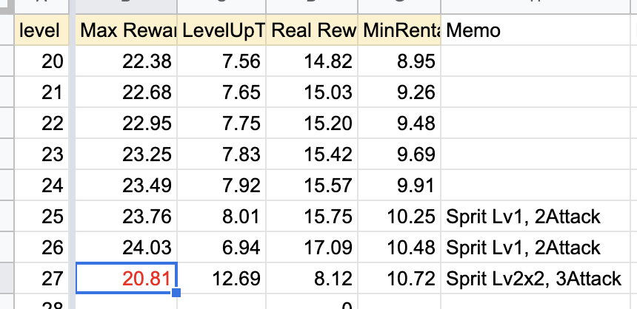Select the LevelUpT header cell
The height and width of the screenshot is (309, 637).
tap(221, 30)
